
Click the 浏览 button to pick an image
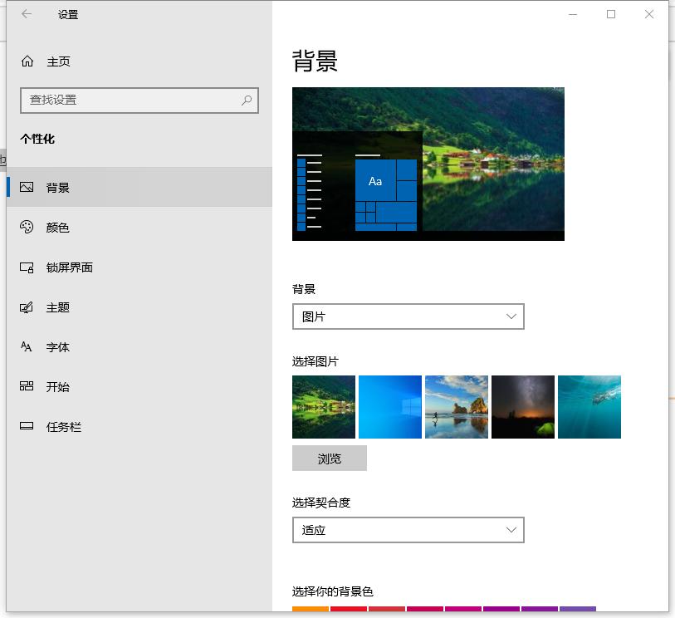pyautogui.click(x=329, y=458)
